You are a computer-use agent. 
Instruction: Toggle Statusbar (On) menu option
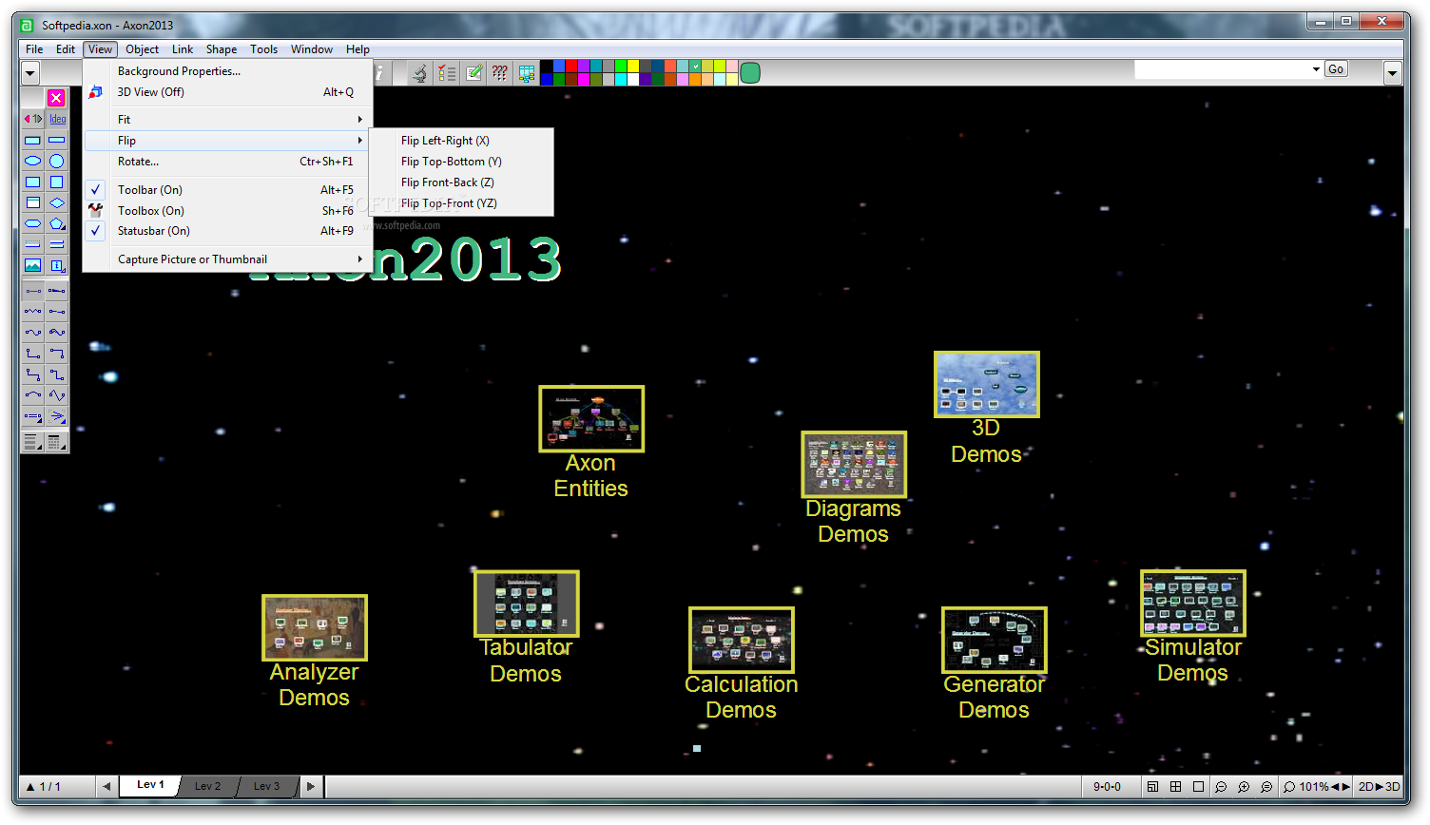coord(227,231)
